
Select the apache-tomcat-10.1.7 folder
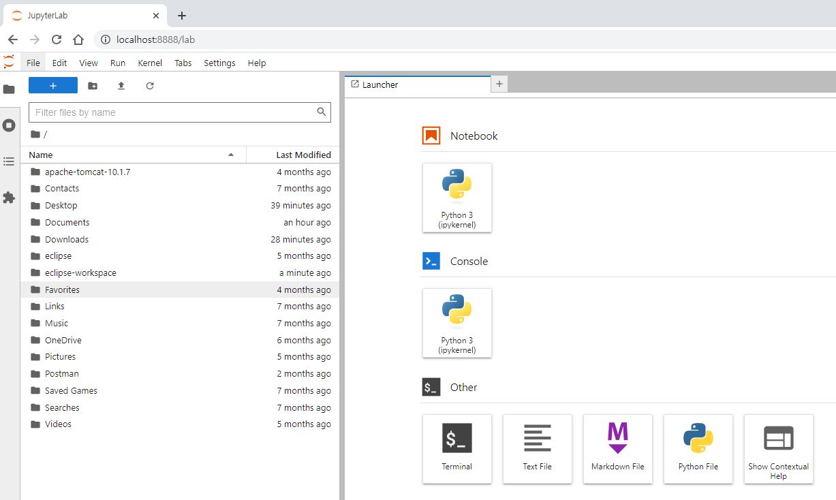point(180,172)
